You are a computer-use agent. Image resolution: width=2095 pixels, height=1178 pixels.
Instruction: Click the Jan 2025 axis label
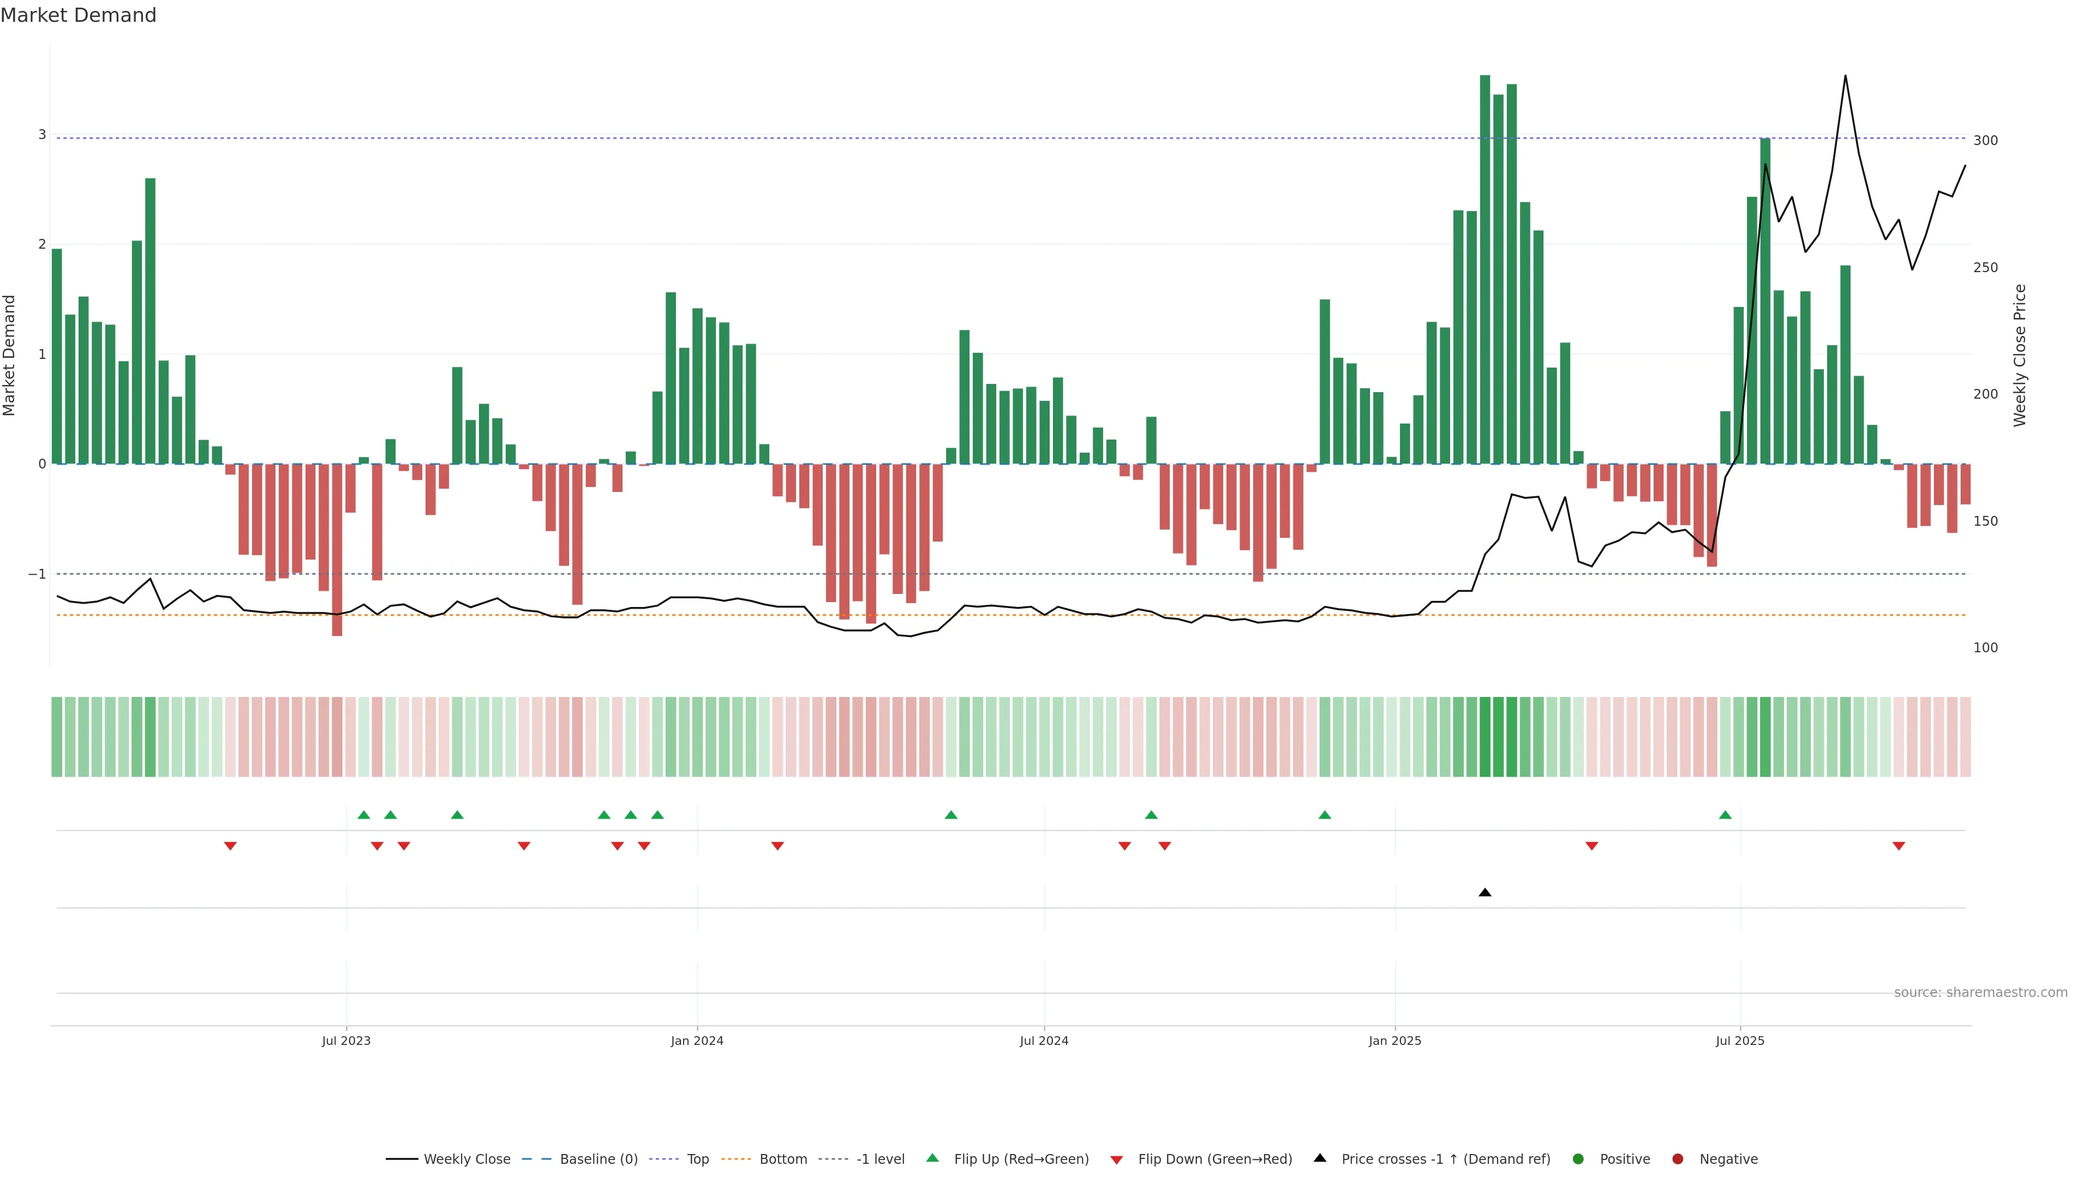pos(1395,1041)
